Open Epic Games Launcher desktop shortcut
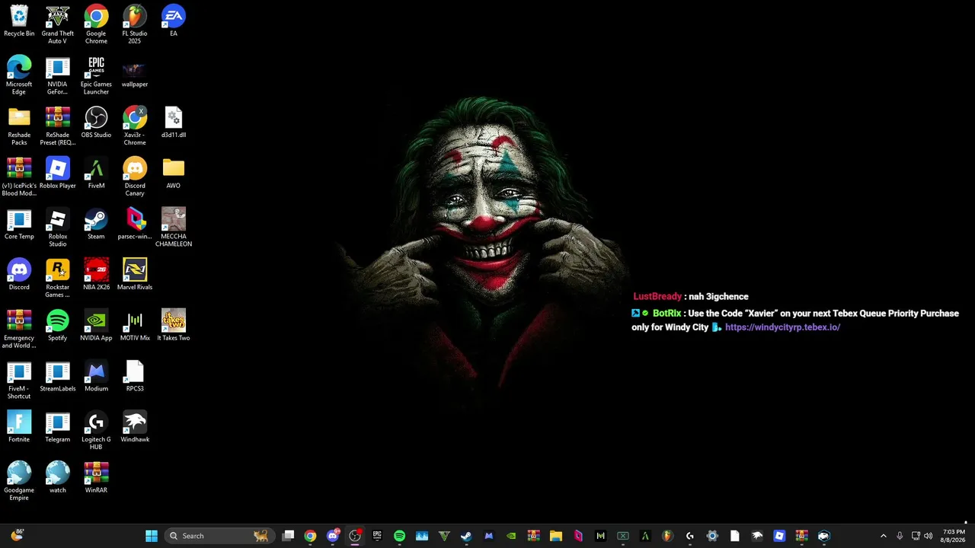This screenshot has height=548, width=975. [x=96, y=75]
